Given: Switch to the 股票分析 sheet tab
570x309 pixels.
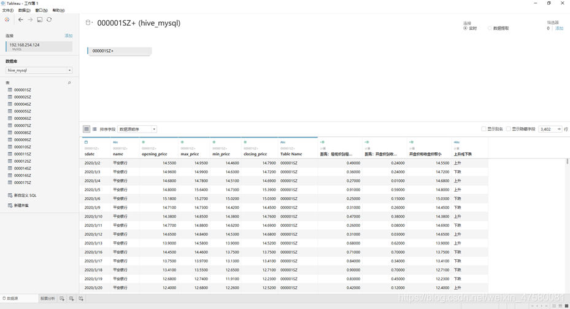Looking at the screenshot, I should [48, 299].
